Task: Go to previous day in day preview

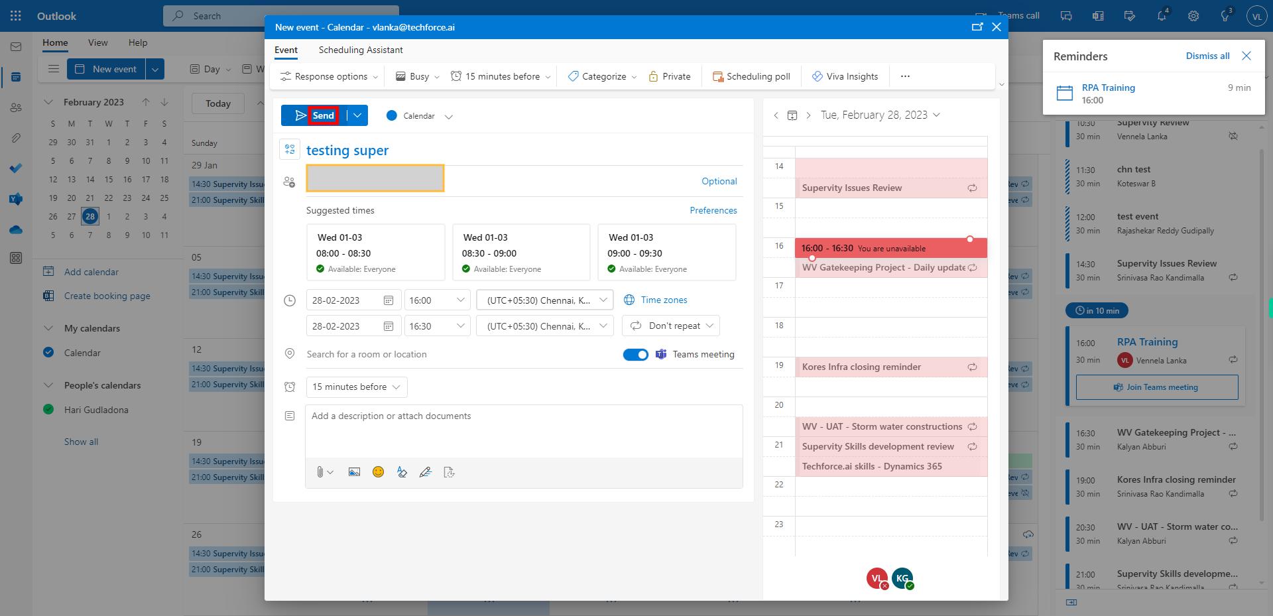Action: (x=776, y=115)
